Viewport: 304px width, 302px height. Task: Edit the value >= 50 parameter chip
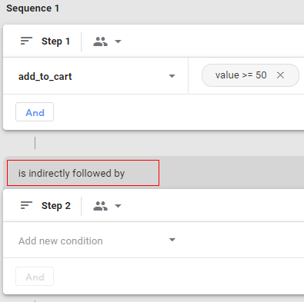[241, 75]
